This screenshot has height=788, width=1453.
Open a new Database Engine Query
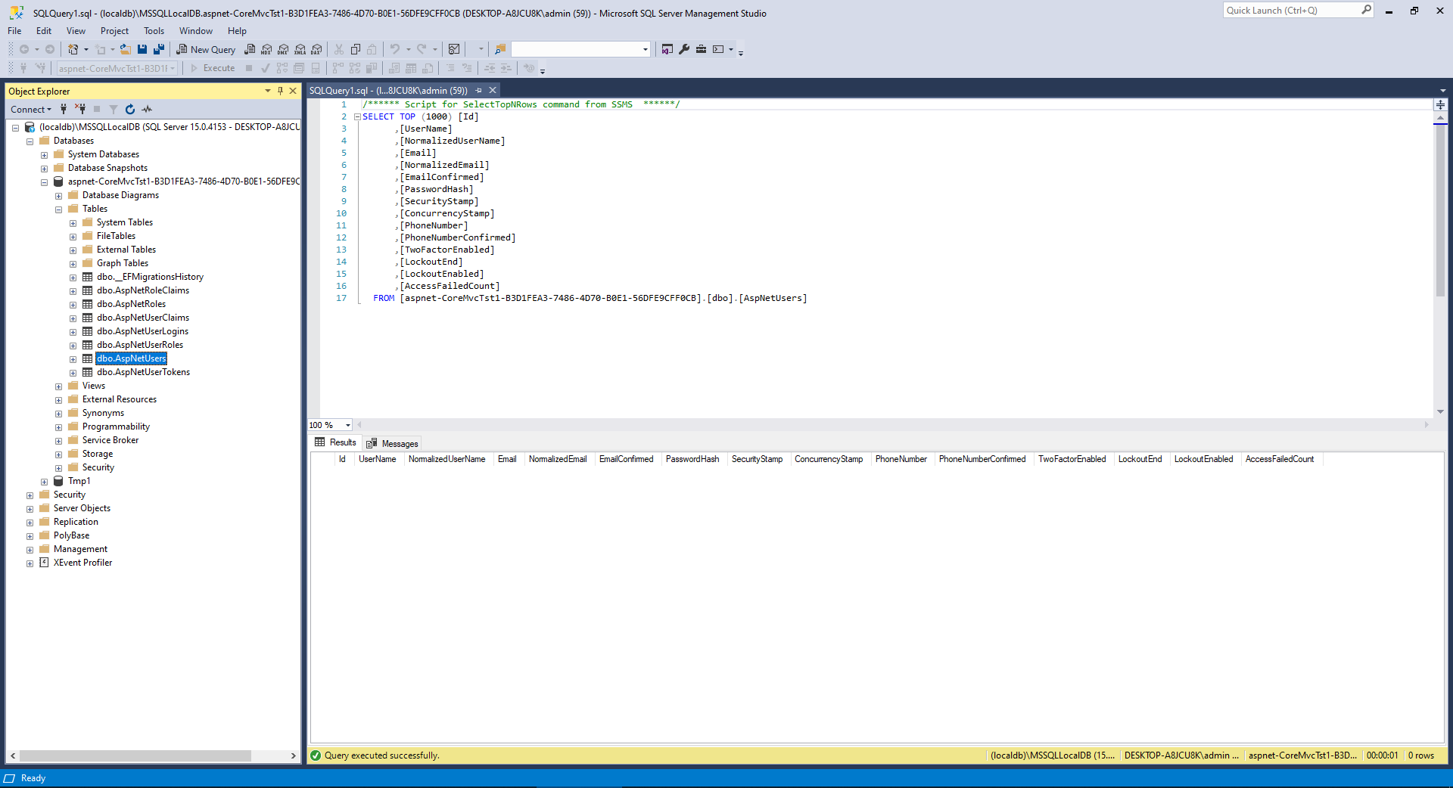(250, 49)
